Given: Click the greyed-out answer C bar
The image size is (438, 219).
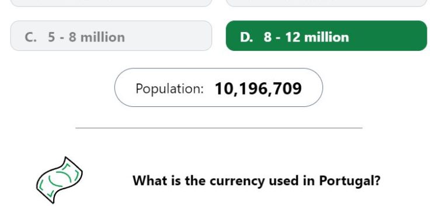Looking at the screenshot, I should [111, 36].
